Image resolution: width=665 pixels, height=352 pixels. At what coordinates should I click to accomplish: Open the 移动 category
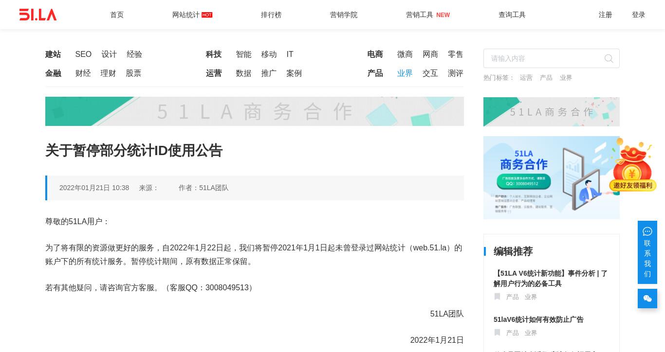269,54
